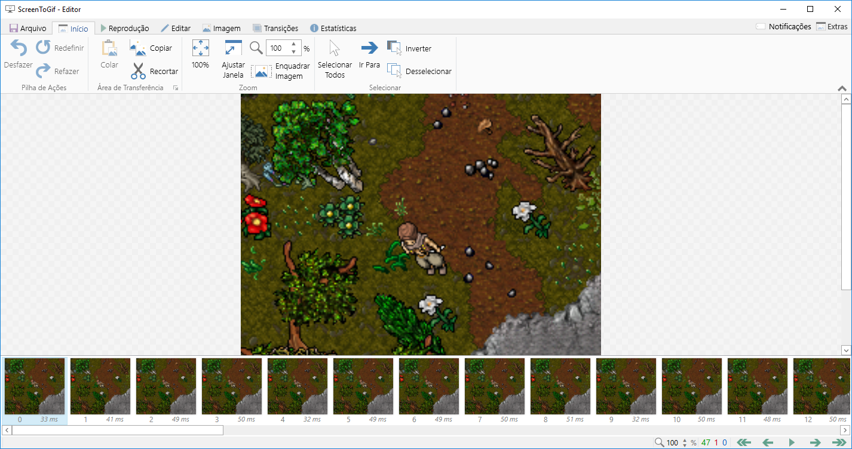Increase ribbon zoom with up stepper
852x449 pixels.
pos(294,45)
